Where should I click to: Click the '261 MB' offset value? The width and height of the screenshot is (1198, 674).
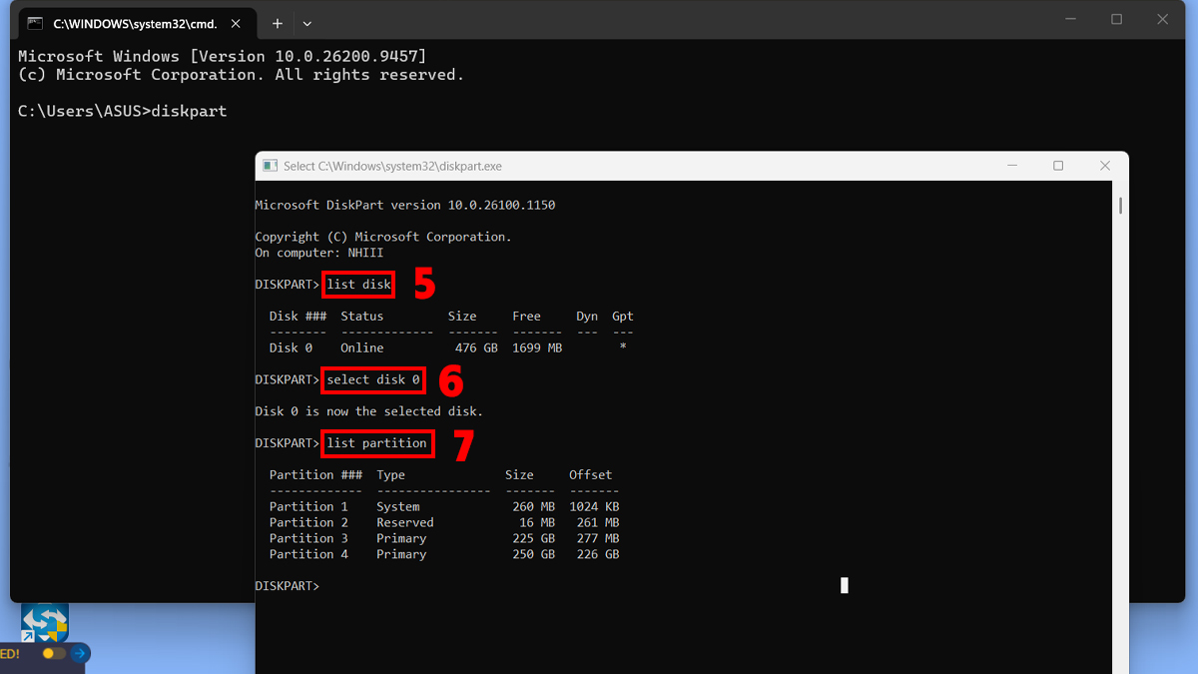[x=598, y=522]
